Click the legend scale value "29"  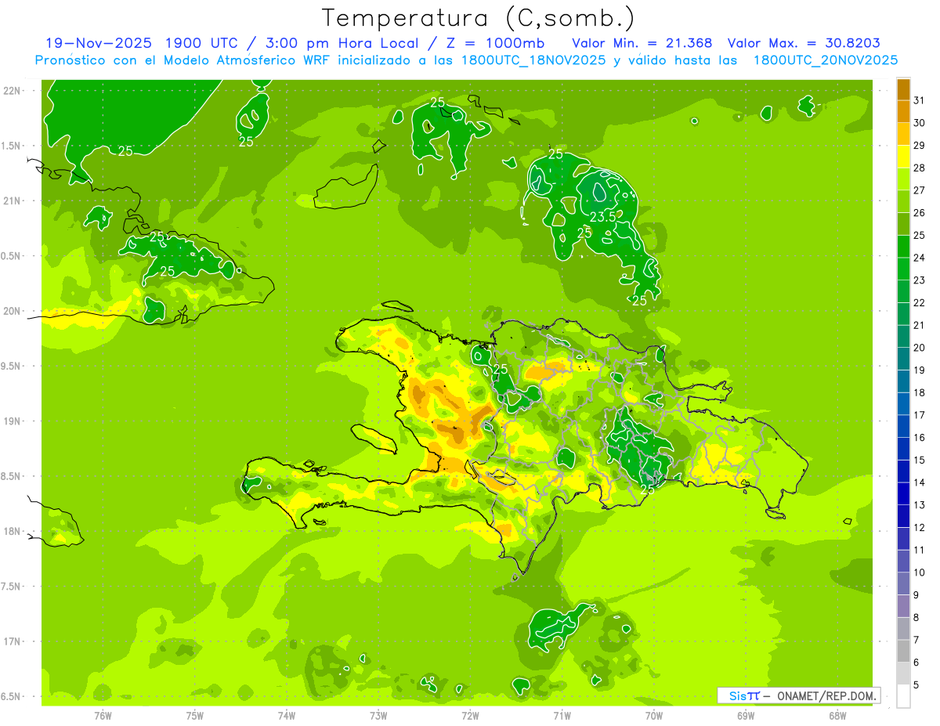coord(920,145)
